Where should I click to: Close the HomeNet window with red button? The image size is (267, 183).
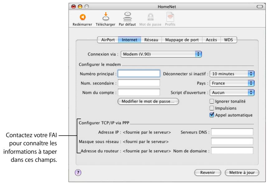74,7
